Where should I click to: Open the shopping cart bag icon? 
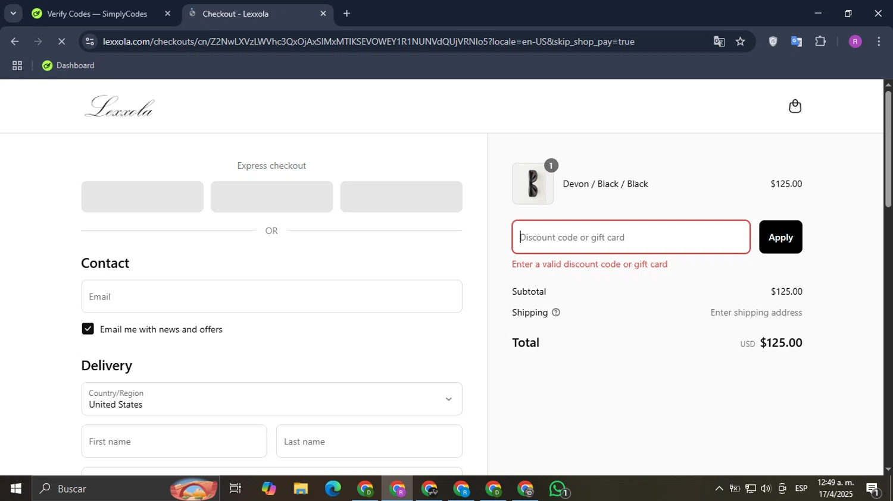[795, 106]
